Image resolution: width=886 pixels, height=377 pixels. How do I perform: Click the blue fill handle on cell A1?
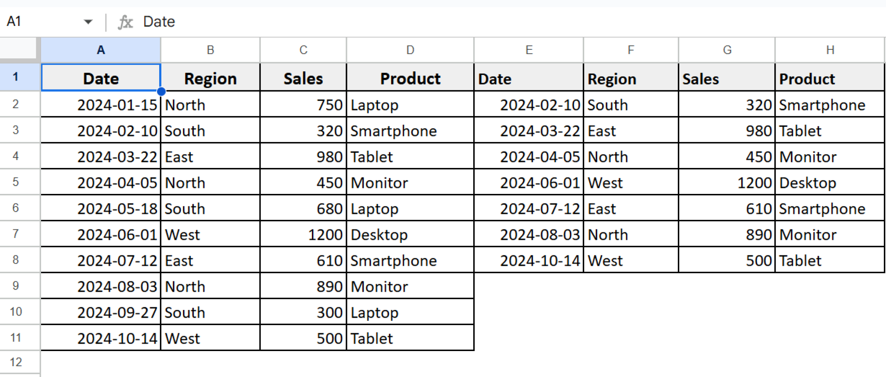point(161,91)
